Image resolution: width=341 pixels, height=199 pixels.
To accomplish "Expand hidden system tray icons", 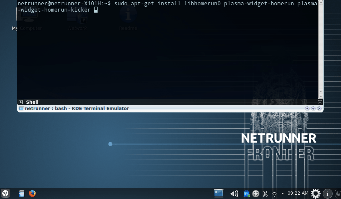I will coord(282,194).
